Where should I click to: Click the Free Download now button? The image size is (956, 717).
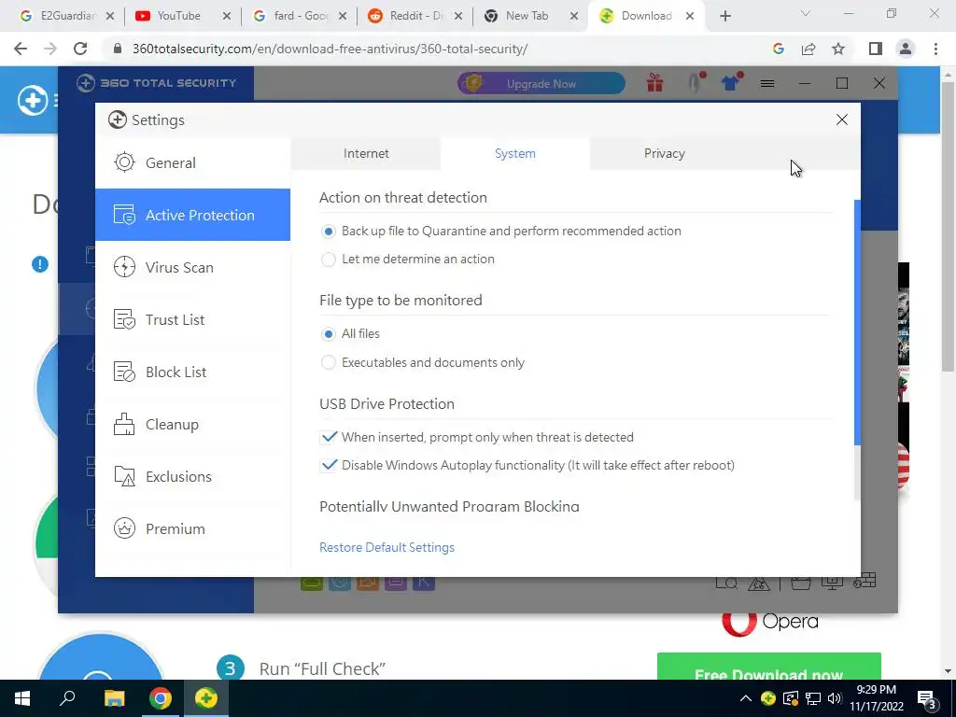769,667
